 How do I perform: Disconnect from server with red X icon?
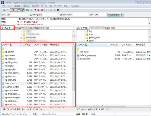[38, 10]
